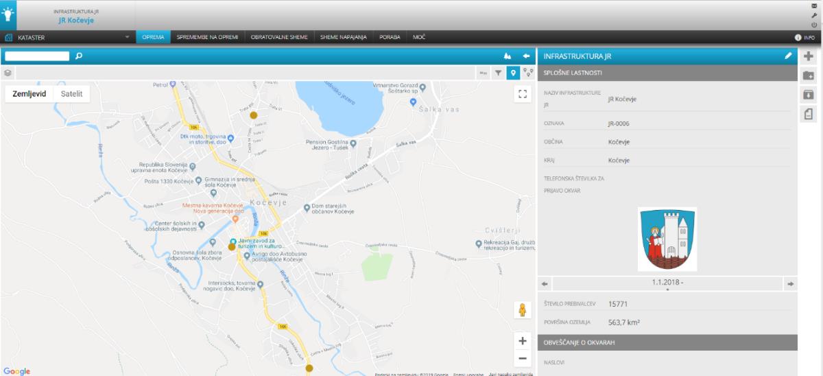
Task: Zoom in on the map
Action: [x=523, y=341]
